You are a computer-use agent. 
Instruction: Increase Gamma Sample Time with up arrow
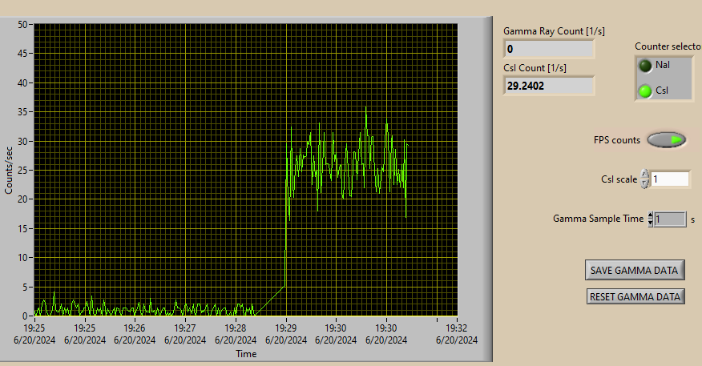tap(650, 215)
